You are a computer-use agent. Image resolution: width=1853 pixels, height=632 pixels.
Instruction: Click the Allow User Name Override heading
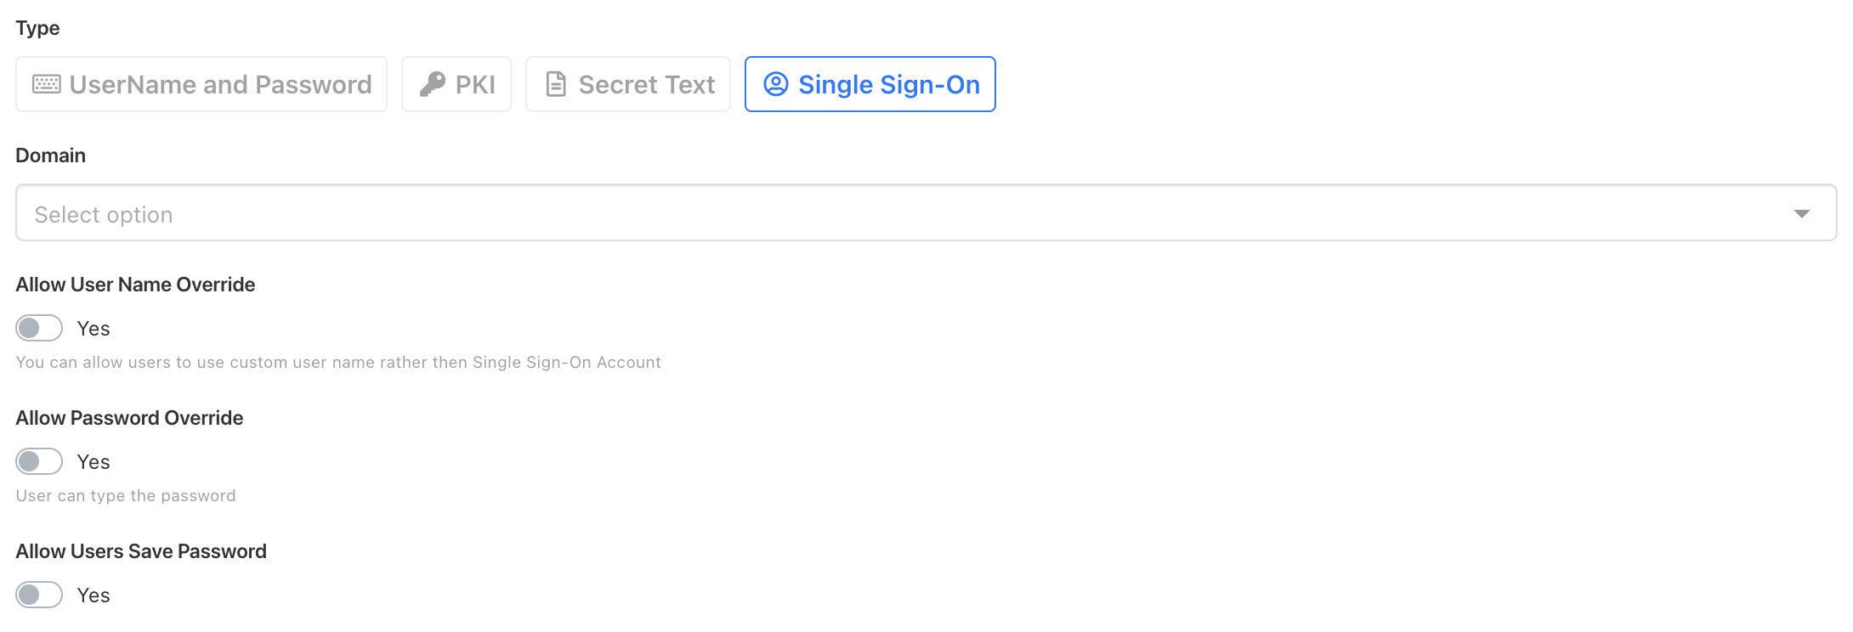(135, 285)
